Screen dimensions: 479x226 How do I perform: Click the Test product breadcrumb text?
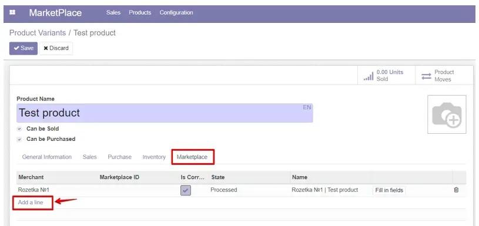point(95,33)
